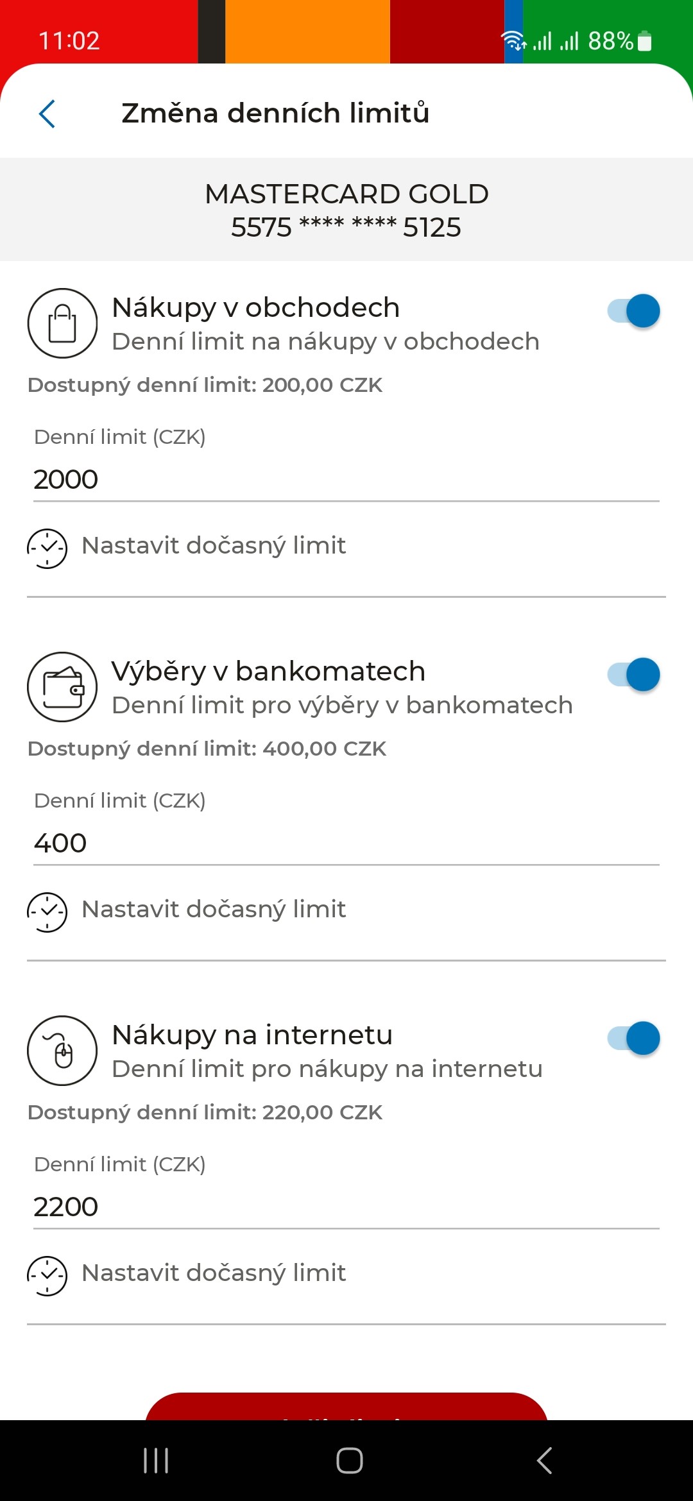Tap the clock icon under internet purchases limit
Viewport: 693px width, 1501px height.
(47, 1276)
